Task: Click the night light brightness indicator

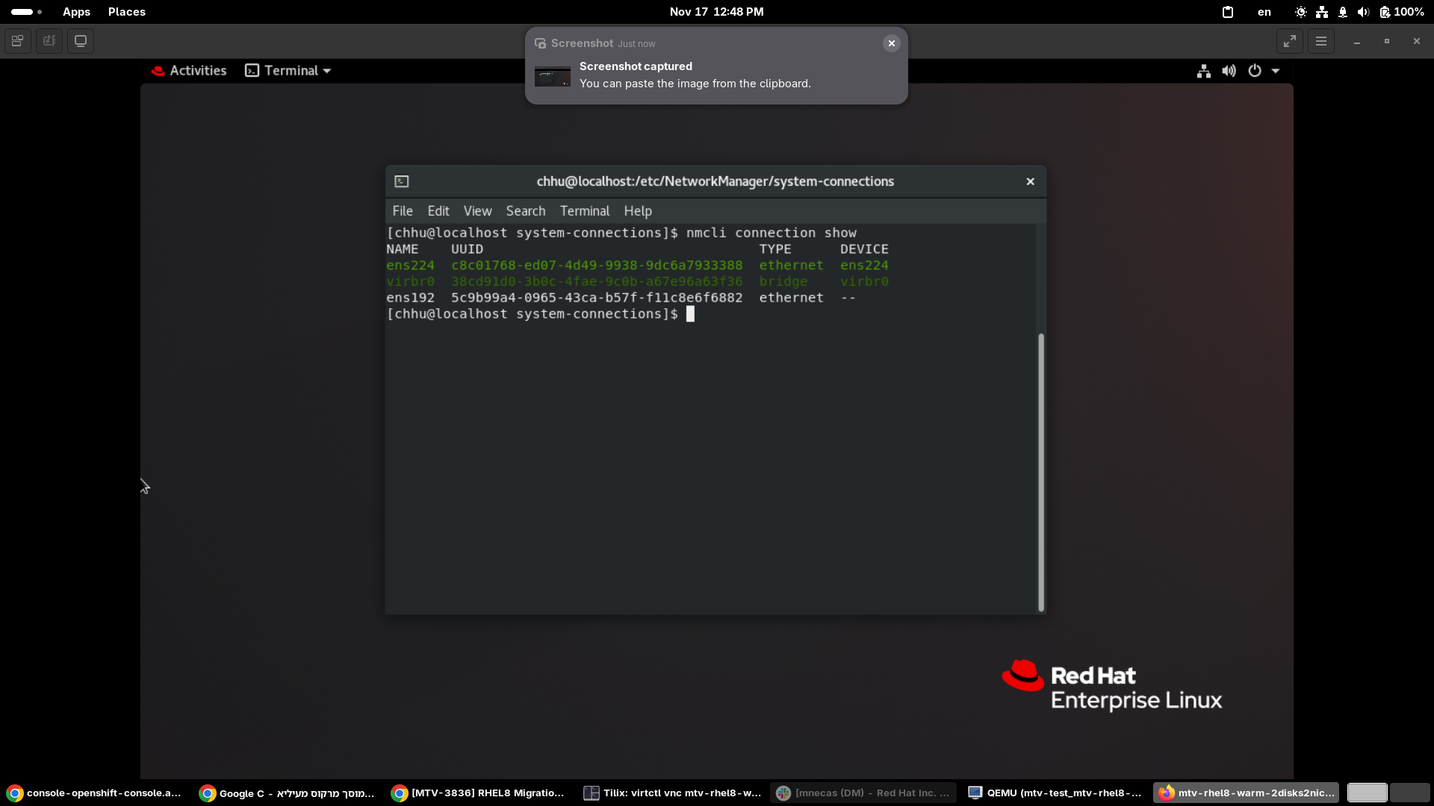Action: [x=1300, y=12]
